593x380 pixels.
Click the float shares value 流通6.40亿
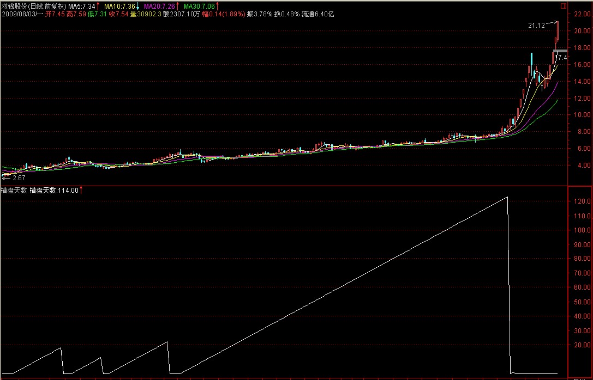(x=318, y=14)
